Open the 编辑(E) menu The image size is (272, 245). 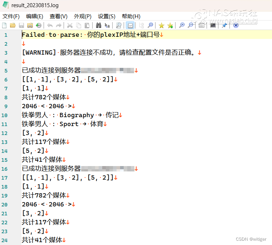35,16
